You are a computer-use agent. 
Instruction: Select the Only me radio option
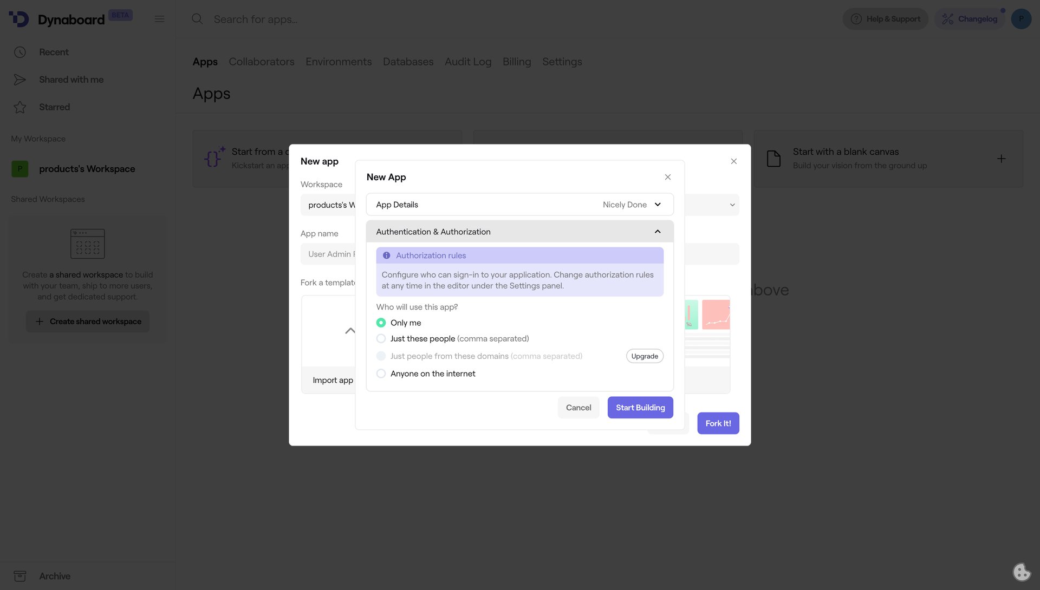(381, 322)
